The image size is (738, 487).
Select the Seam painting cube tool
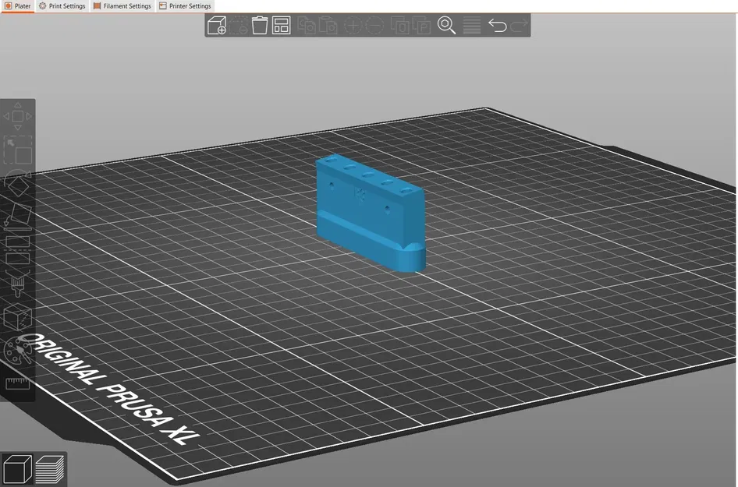18,317
